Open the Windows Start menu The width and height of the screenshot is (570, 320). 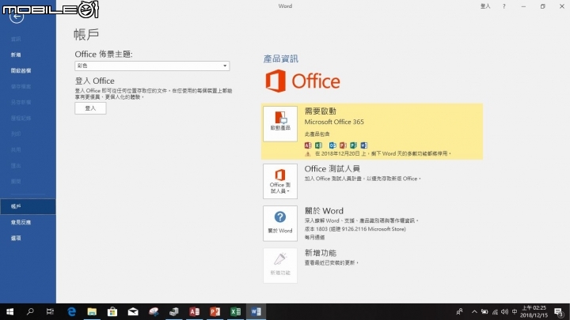click(9, 311)
